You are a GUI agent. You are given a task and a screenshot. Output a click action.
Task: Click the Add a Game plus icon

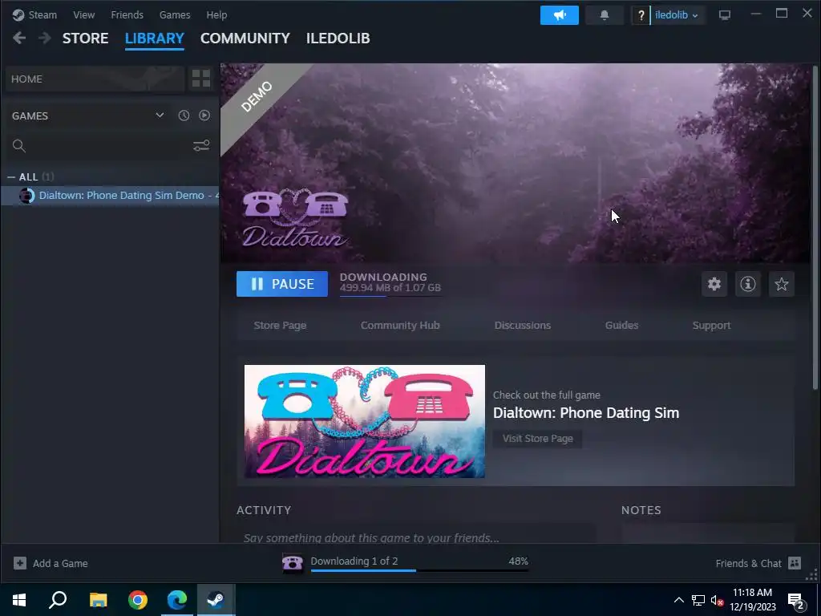[x=20, y=563]
